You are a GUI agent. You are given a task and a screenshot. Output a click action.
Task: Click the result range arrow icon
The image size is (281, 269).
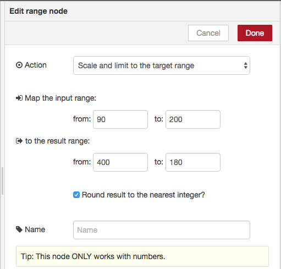pyautogui.click(x=19, y=141)
